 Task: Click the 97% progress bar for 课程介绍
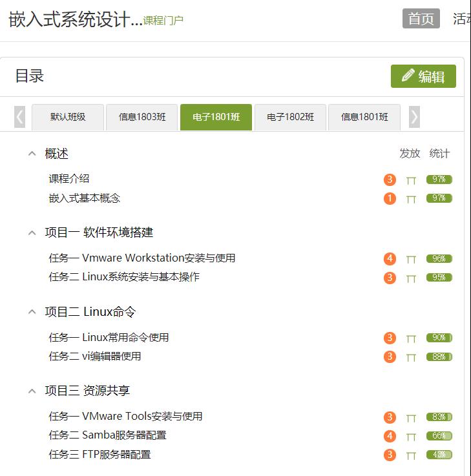439,180
